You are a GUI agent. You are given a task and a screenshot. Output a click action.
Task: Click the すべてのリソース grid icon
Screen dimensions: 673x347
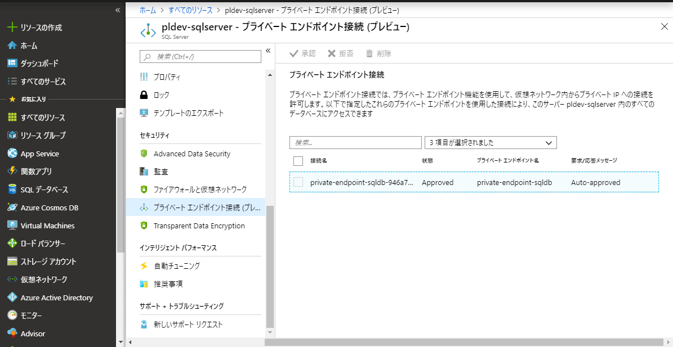pos(12,118)
